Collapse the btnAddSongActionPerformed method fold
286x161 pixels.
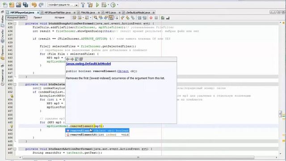[x=15, y=24]
